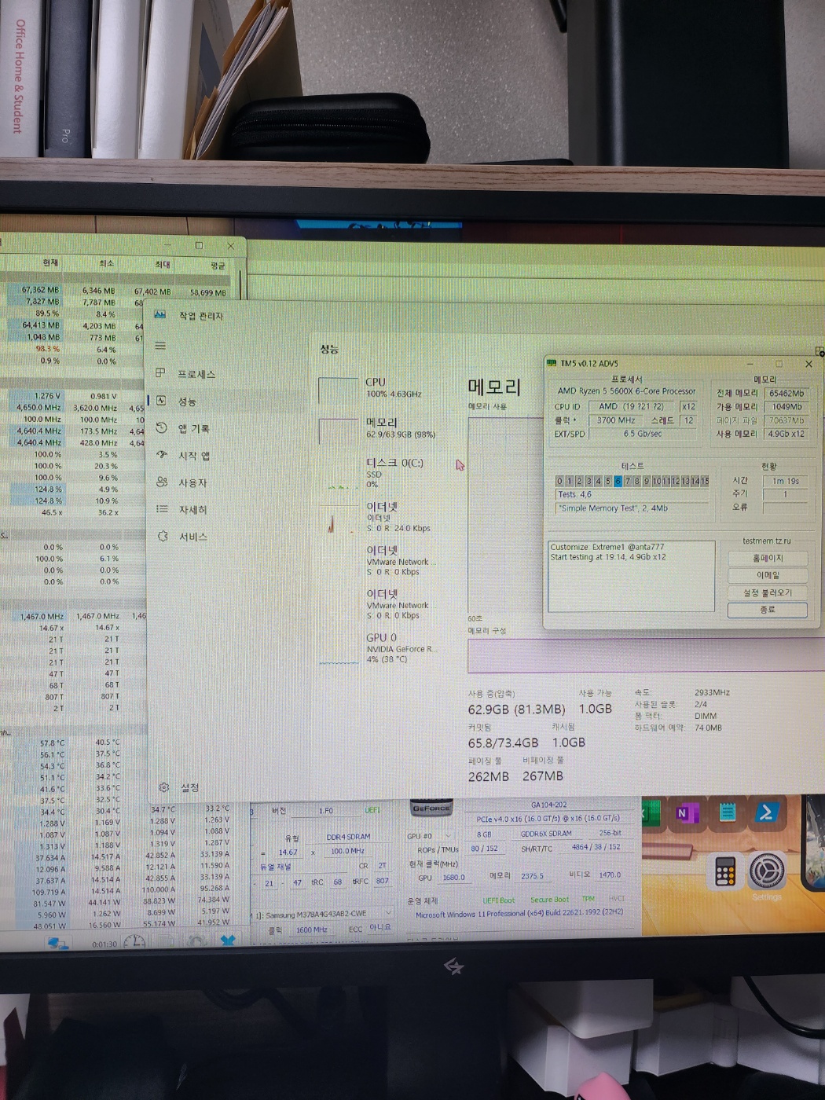825x1100 pixels.
Task: Click the 홈페이지 button in TM5
Action: click(x=768, y=558)
